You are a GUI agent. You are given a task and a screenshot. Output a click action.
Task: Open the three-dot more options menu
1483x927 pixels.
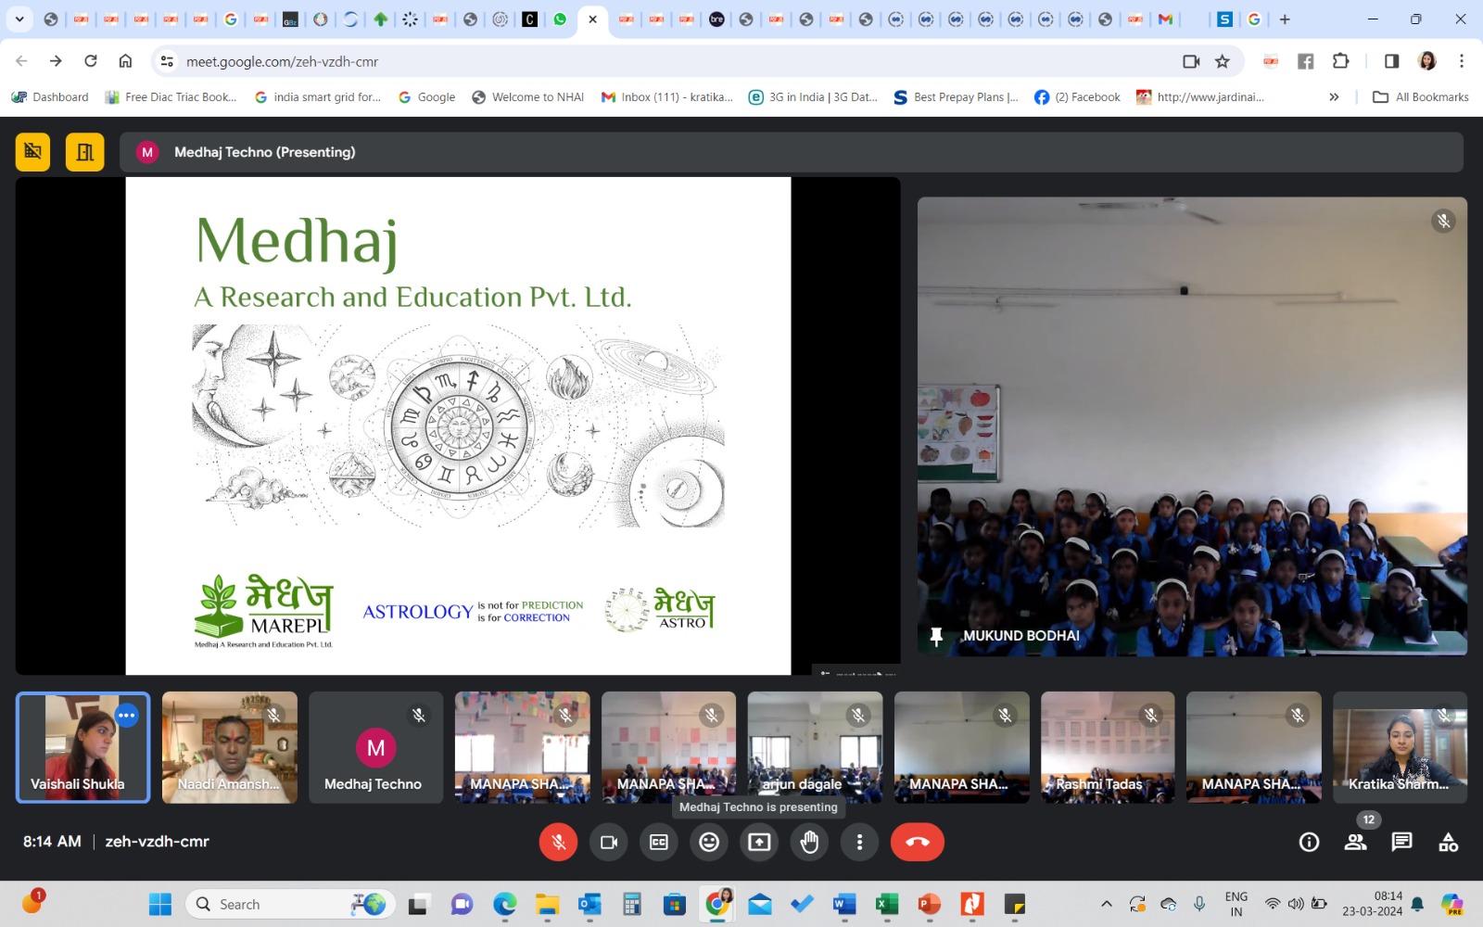point(859,842)
